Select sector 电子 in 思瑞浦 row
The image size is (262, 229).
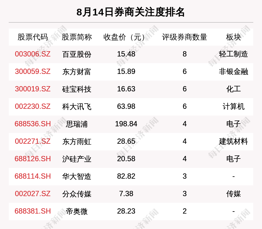pos(233,124)
